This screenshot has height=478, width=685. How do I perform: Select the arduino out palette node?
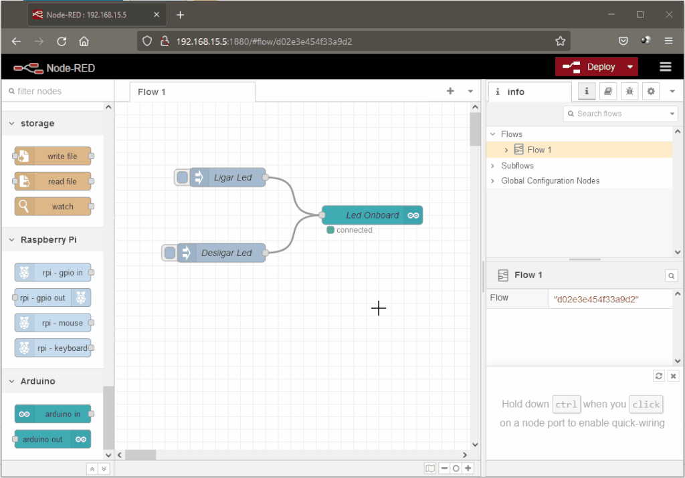click(x=53, y=439)
